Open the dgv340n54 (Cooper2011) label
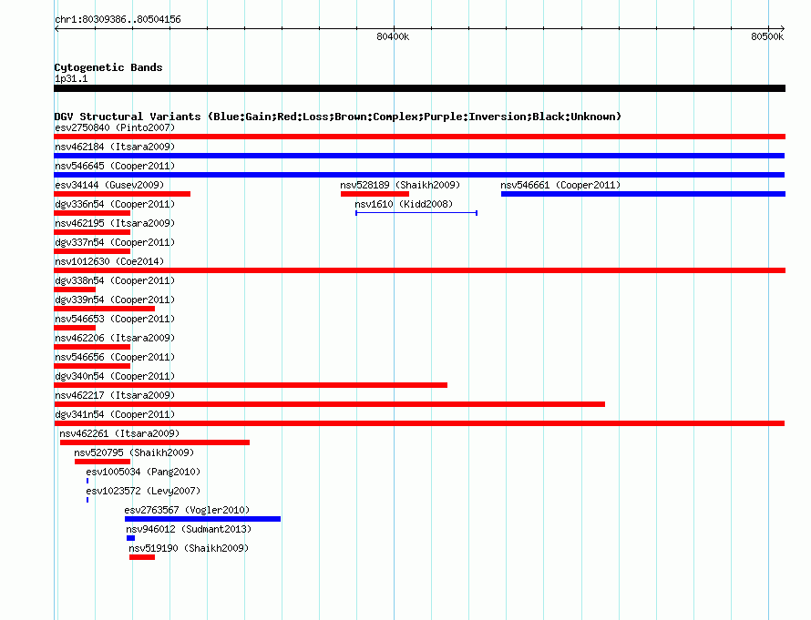The height and width of the screenshot is (620, 811). point(115,376)
